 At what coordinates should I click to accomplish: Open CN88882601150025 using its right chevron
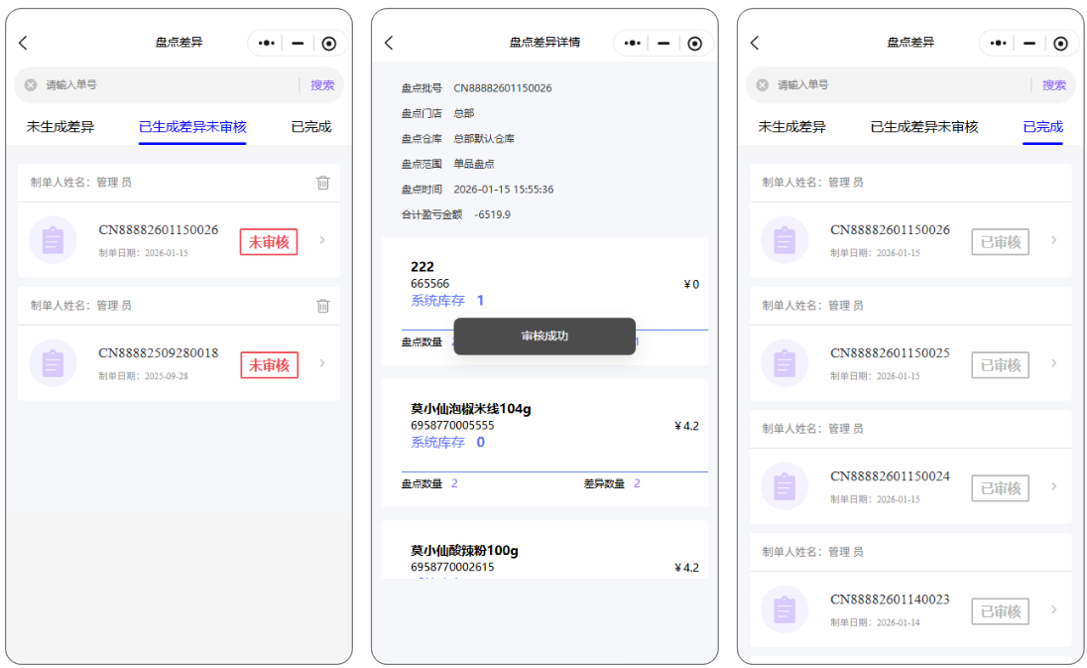point(1053,363)
